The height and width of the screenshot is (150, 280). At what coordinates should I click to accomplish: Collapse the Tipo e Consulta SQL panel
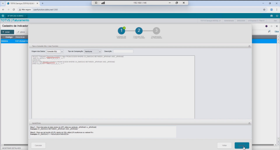pos(249,46)
